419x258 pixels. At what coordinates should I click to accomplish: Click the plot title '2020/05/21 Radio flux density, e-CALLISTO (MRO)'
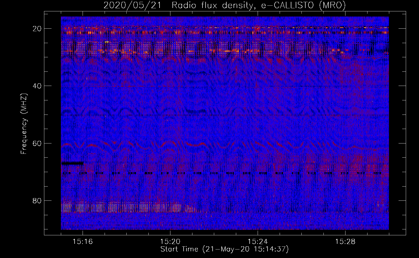(225, 5)
